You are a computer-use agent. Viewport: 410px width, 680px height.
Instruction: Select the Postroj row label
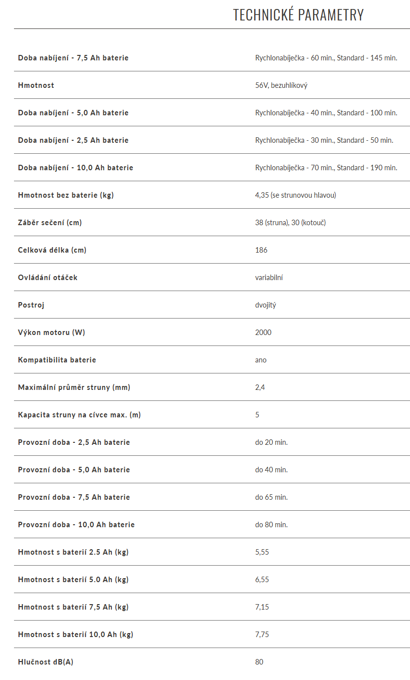tap(31, 305)
